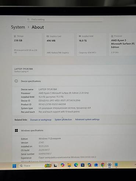Collapse the Device specifications section
The width and height of the screenshot is (136, 181).
[74, 81]
